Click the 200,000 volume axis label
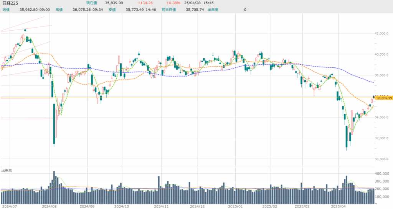The width and height of the screenshot is (393, 209). click(x=382, y=189)
